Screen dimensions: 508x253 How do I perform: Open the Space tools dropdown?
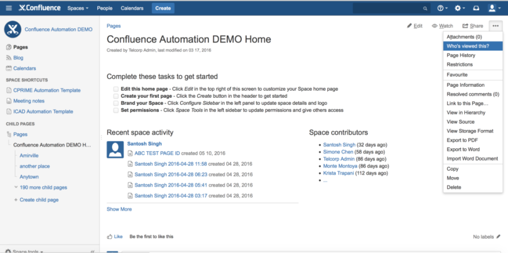[x=25, y=251]
